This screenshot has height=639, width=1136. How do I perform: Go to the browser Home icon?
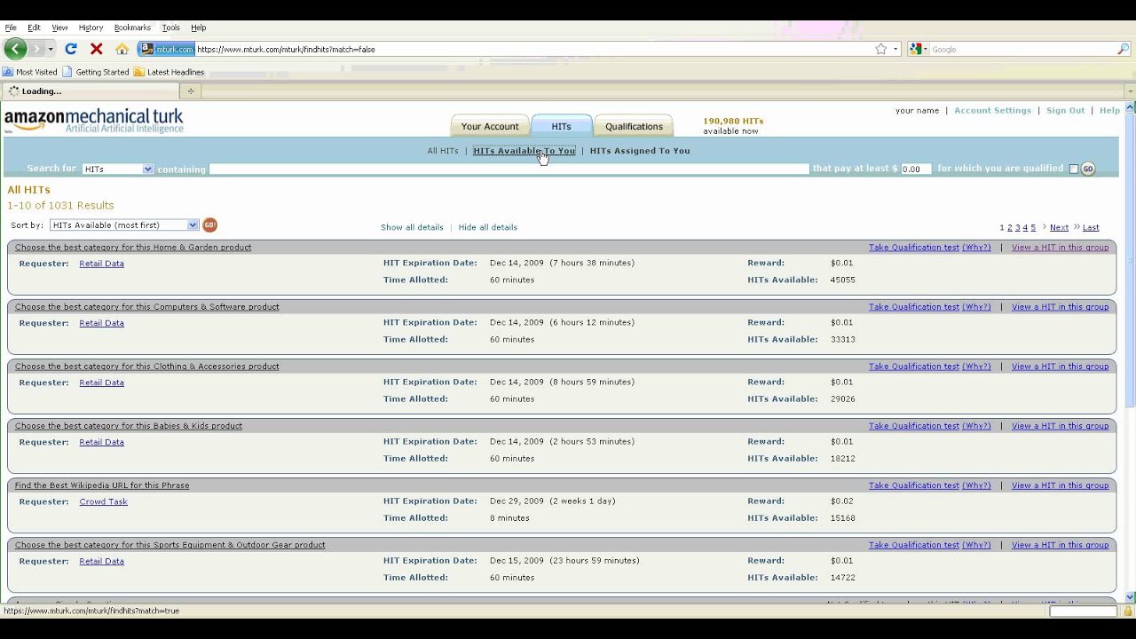(122, 49)
